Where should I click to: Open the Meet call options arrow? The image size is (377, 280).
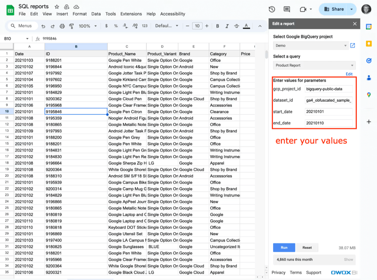point(311,9)
